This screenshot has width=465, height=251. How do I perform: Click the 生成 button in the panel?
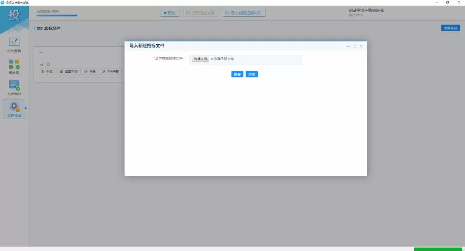47,72
